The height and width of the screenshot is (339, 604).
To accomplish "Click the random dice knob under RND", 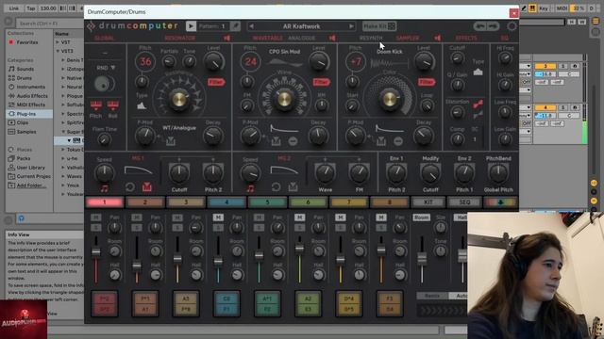I will point(103,84).
